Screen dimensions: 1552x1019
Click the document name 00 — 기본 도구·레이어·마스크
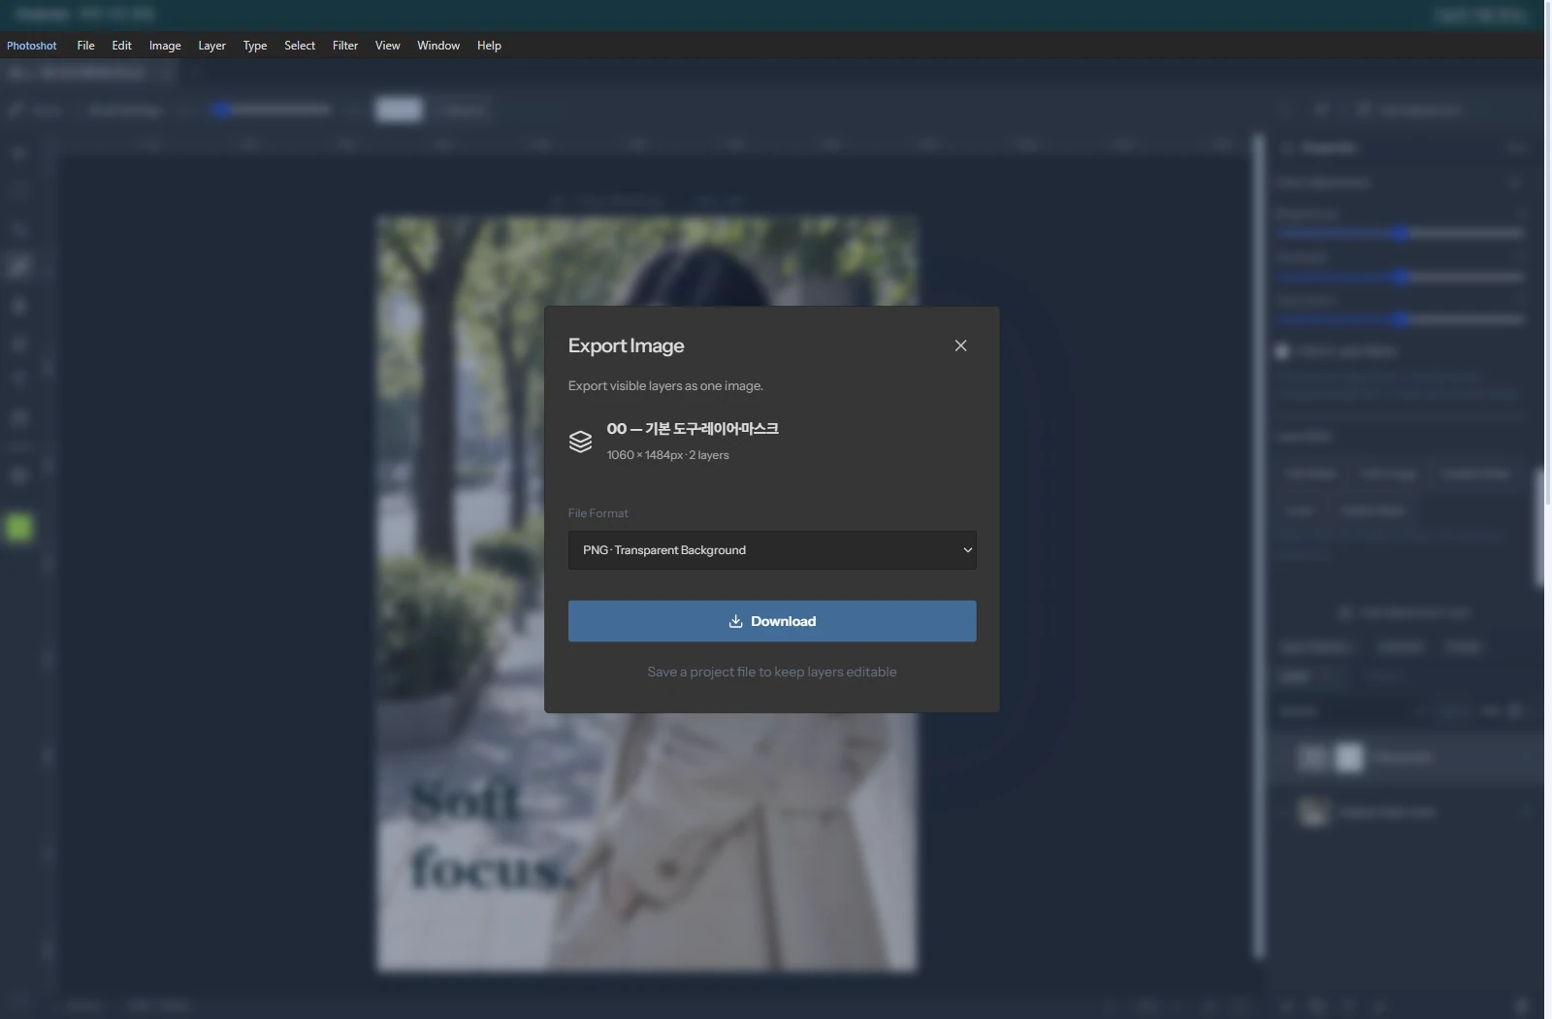(693, 428)
